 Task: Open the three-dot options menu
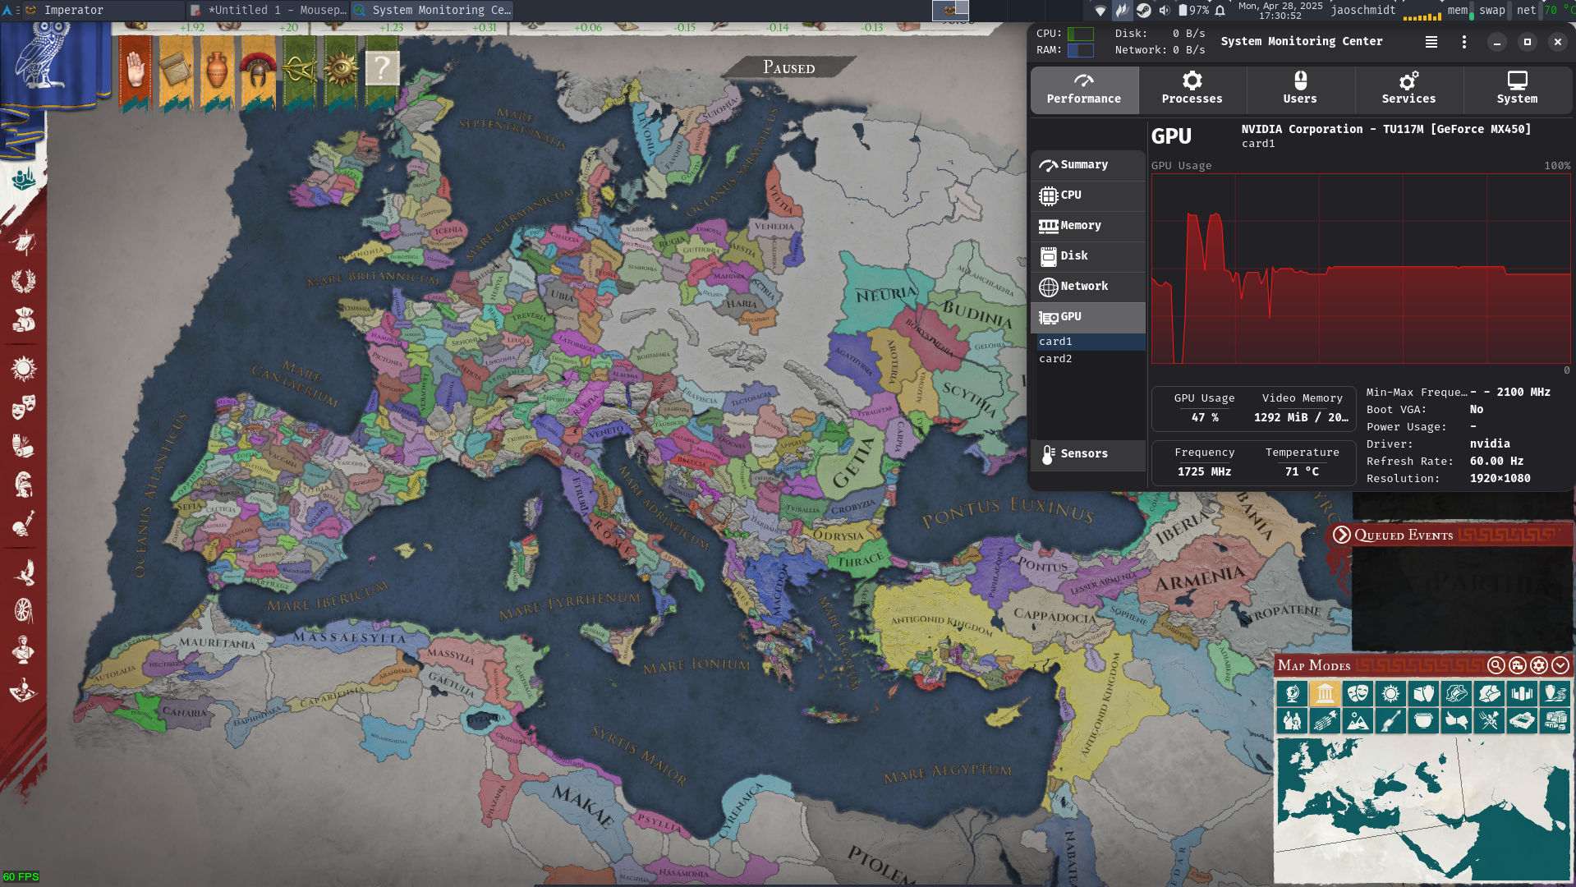(1464, 42)
